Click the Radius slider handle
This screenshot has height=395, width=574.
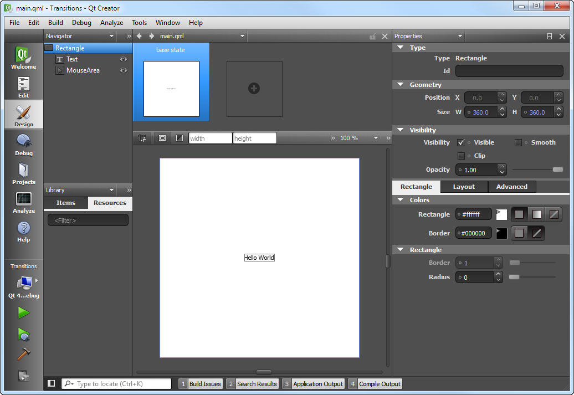tap(514, 277)
